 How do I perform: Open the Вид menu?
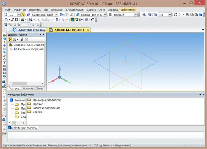click(x=46, y=10)
